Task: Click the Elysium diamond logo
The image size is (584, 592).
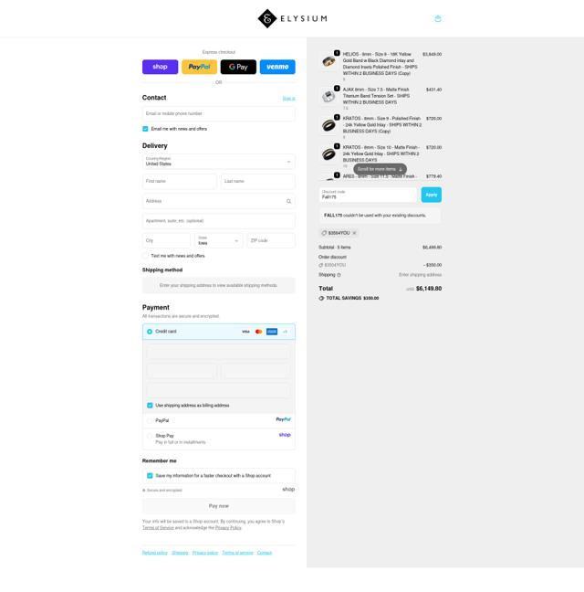Action: tap(267, 18)
